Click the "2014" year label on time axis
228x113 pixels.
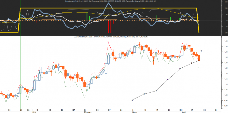coord(34,112)
